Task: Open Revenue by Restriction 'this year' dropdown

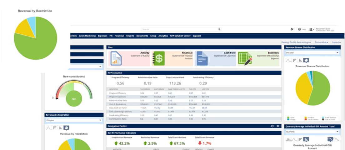Action: click(74, 120)
